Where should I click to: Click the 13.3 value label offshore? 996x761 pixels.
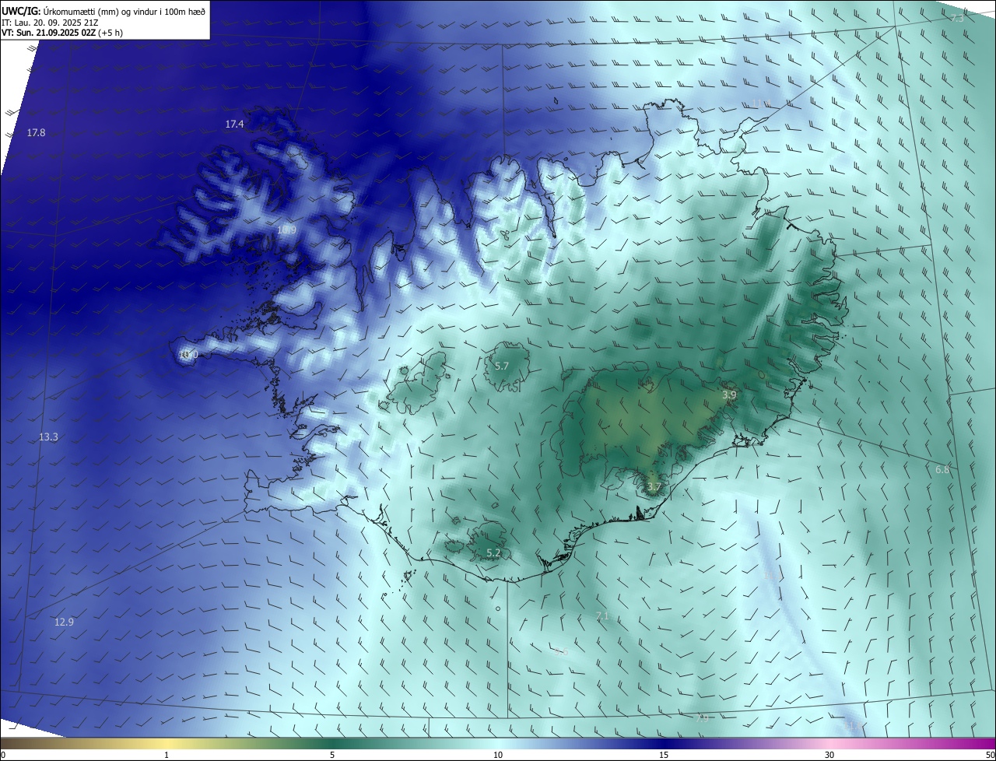[x=48, y=437]
